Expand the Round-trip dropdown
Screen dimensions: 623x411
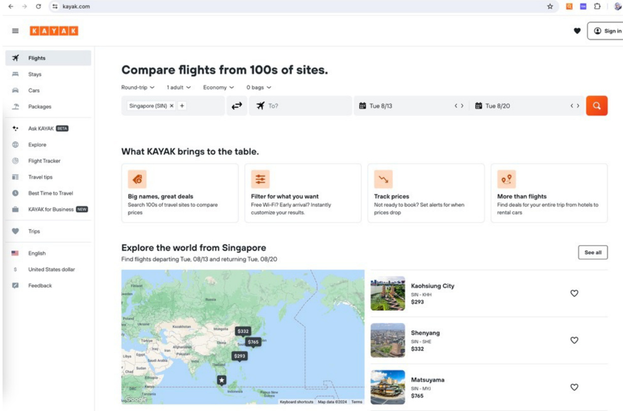pyautogui.click(x=138, y=87)
